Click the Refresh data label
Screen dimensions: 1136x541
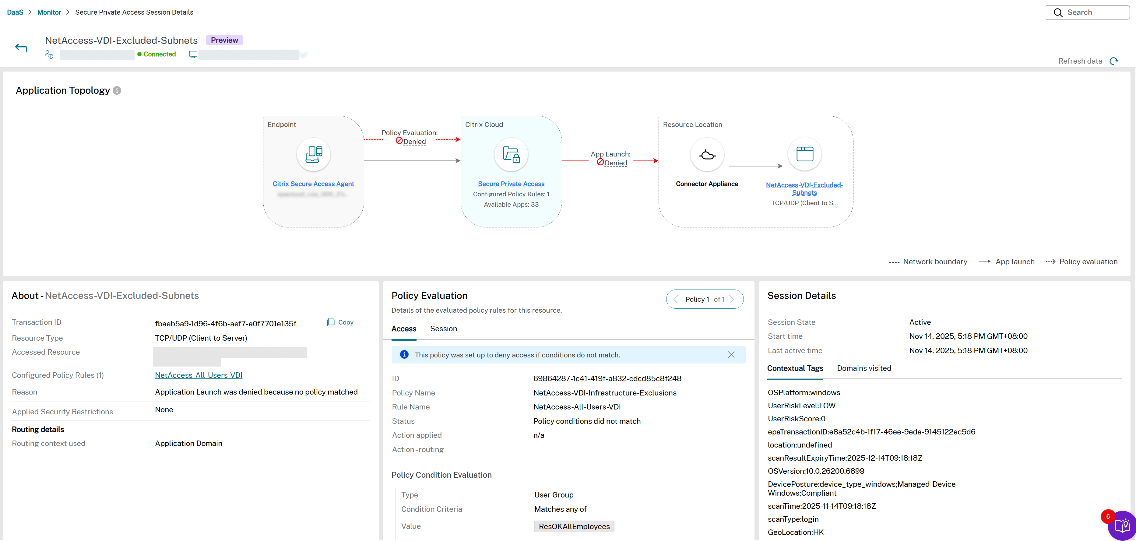1080,61
